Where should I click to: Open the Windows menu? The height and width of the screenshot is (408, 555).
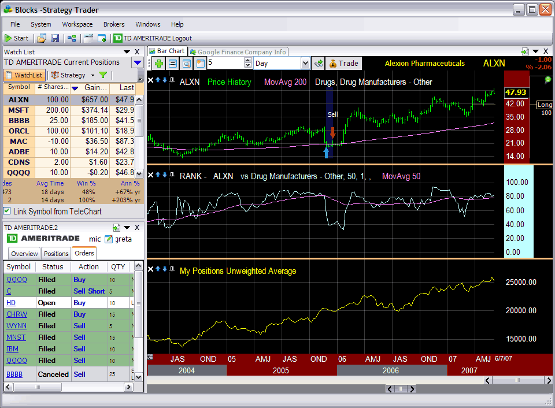(147, 24)
